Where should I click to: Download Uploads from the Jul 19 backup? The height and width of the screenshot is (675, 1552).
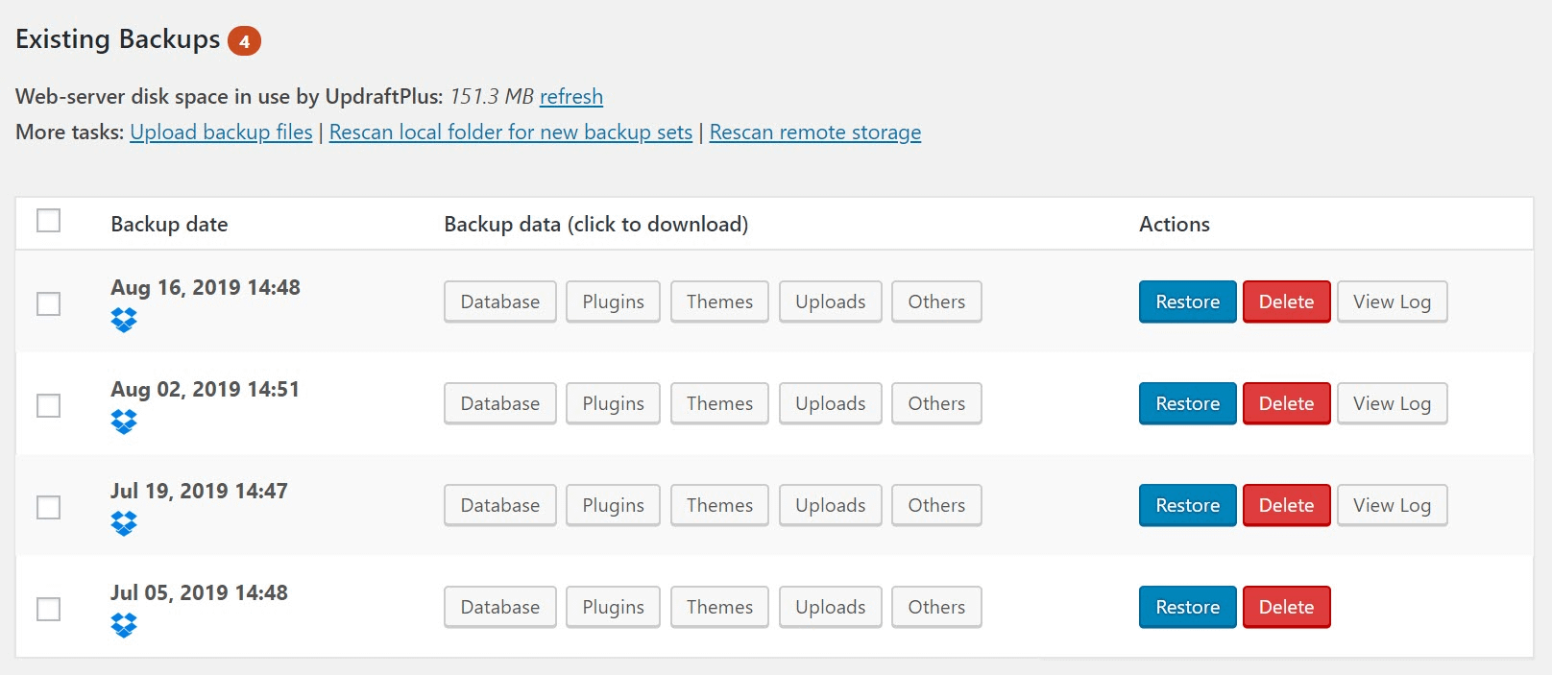click(830, 505)
